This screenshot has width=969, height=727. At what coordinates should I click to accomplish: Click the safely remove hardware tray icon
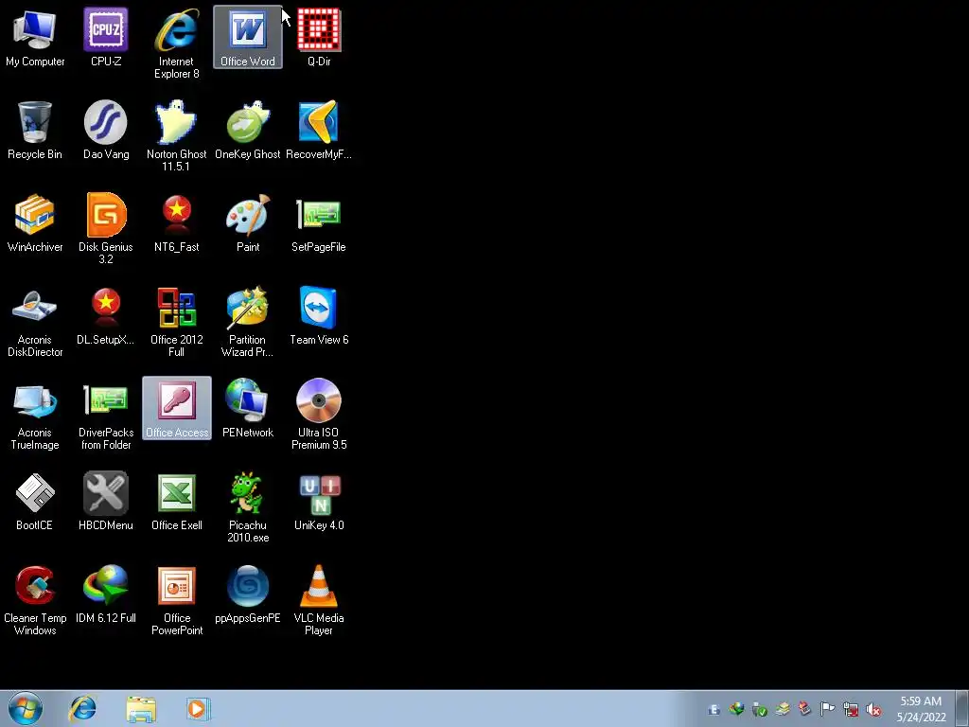pos(760,710)
